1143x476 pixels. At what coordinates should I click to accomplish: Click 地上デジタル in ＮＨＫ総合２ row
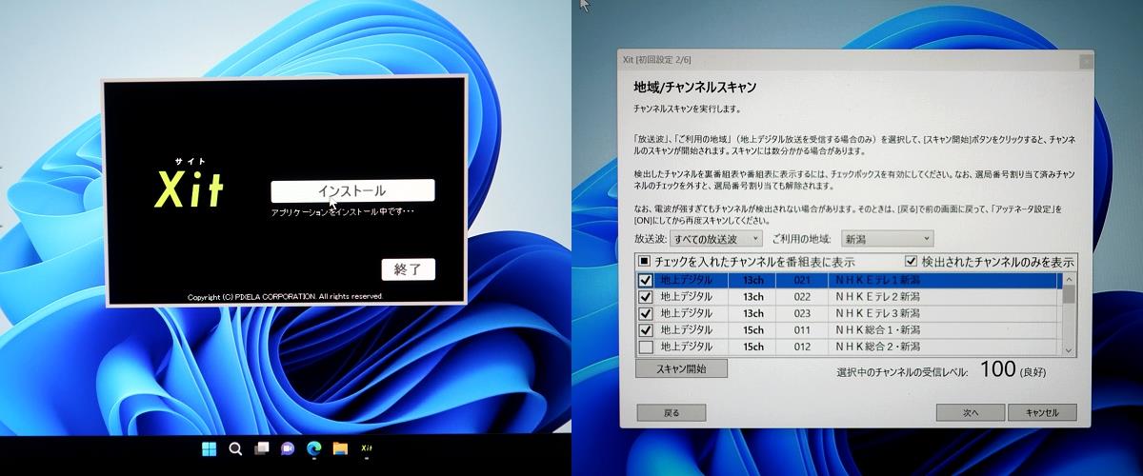point(686,347)
